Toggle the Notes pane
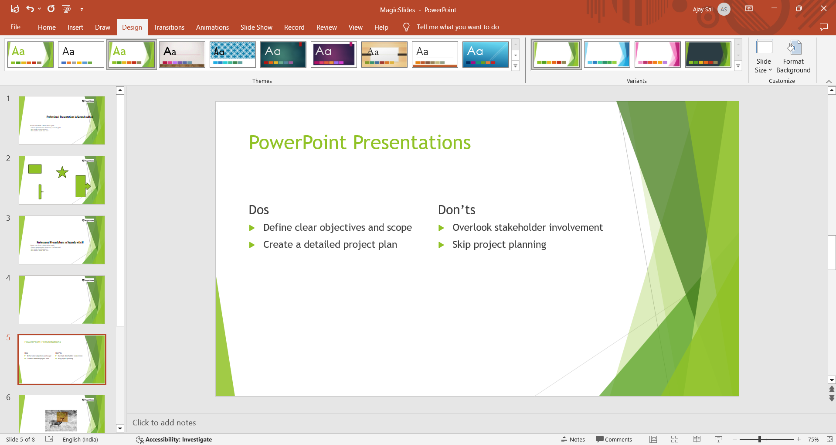This screenshot has width=836, height=445. 573,439
